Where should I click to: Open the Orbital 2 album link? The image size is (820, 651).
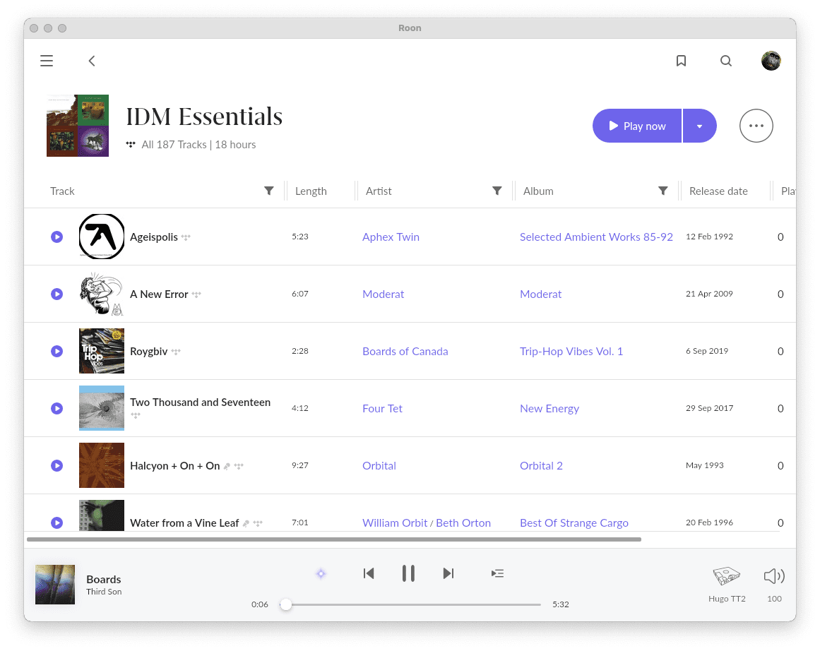(x=541, y=465)
